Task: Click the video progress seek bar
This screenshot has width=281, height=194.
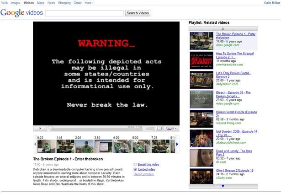Action: (95, 129)
